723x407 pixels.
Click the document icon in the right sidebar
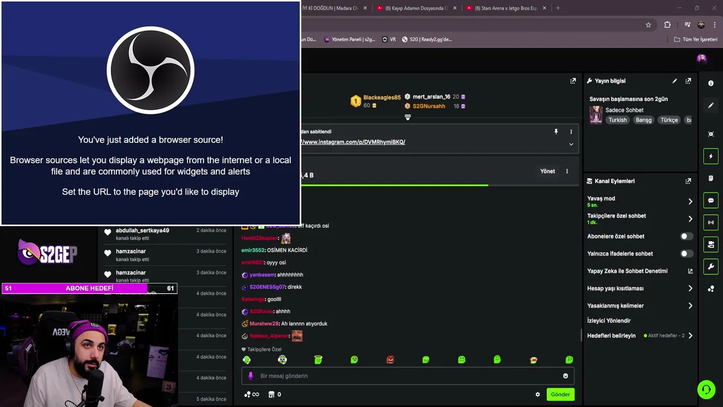pyautogui.click(x=711, y=179)
